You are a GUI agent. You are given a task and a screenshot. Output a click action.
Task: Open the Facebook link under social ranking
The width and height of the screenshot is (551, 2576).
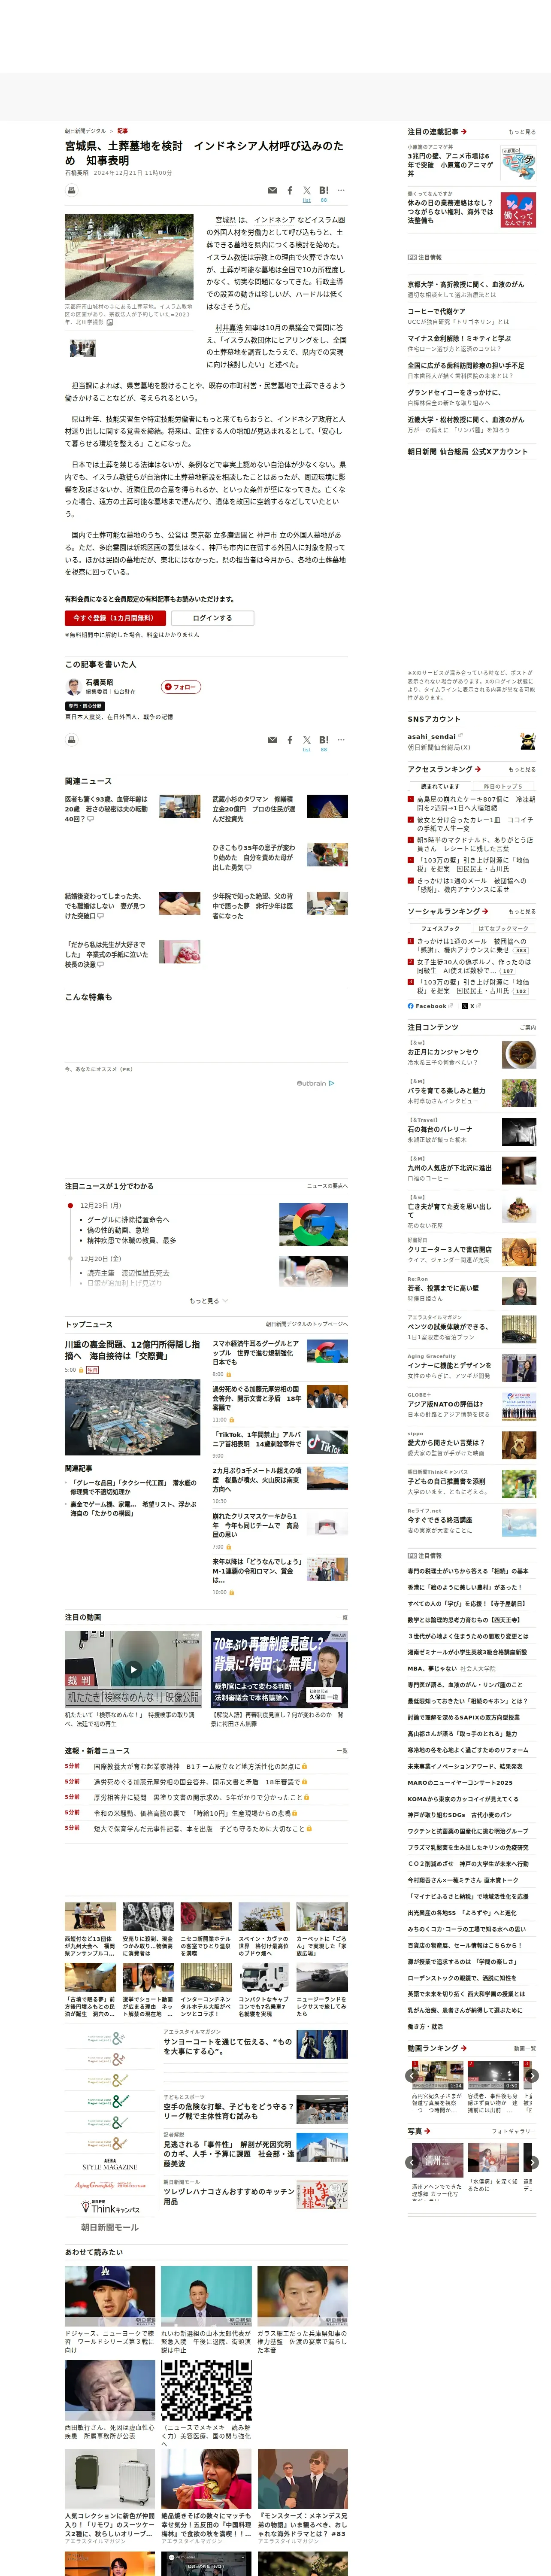[431, 1006]
